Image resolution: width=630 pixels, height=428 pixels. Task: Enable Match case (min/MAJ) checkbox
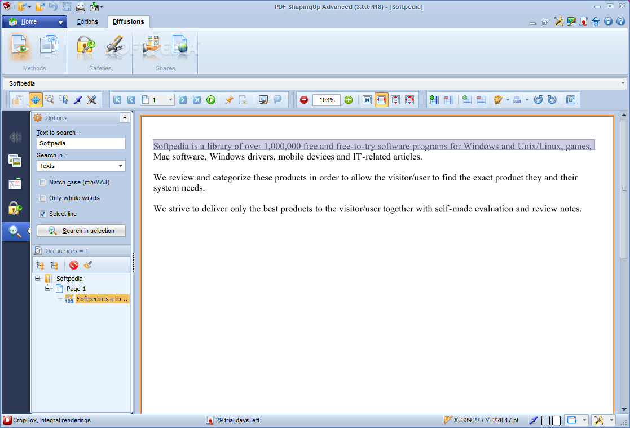pyautogui.click(x=43, y=183)
